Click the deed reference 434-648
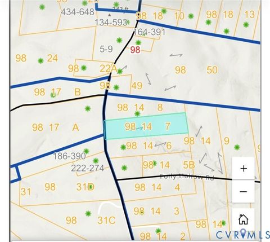270x242 pixels. click(78, 12)
